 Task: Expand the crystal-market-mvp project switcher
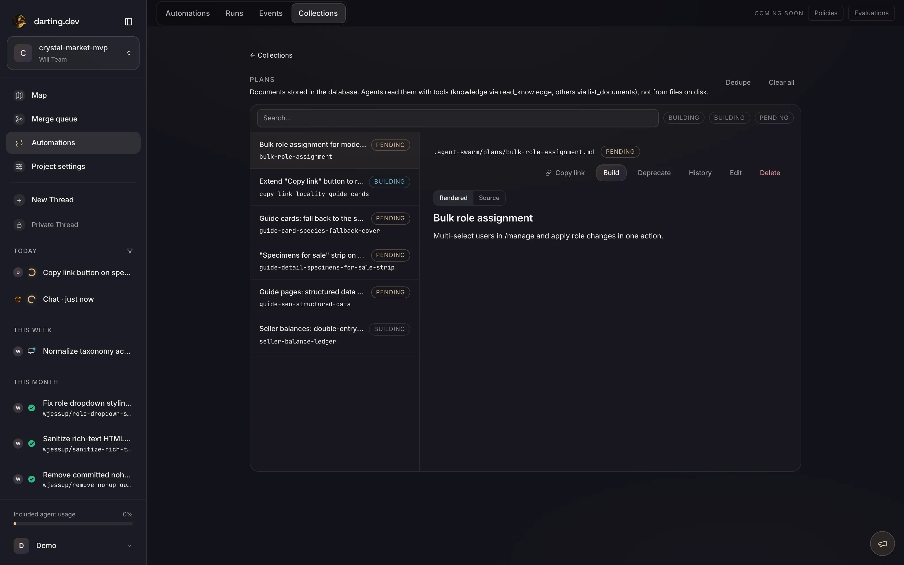pos(73,53)
